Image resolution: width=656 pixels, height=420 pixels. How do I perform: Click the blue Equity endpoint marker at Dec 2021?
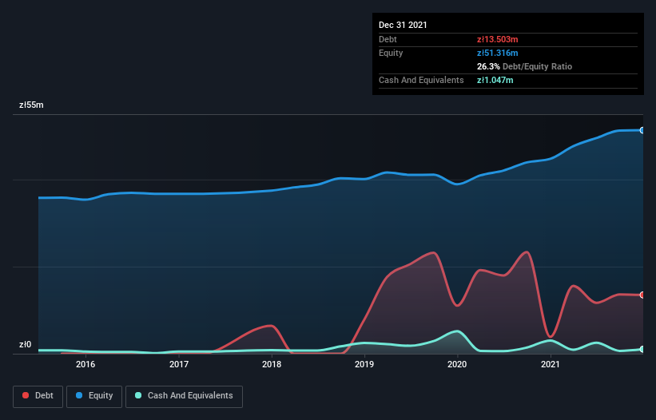pyautogui.click(x=642, y=130)
